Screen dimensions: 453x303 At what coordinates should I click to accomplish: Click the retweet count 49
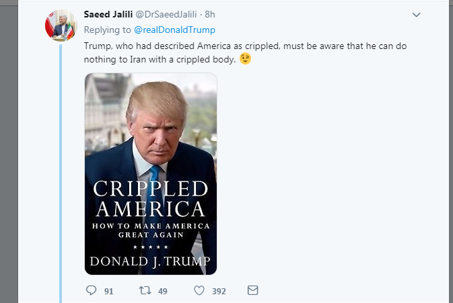[x=163, y=291]
